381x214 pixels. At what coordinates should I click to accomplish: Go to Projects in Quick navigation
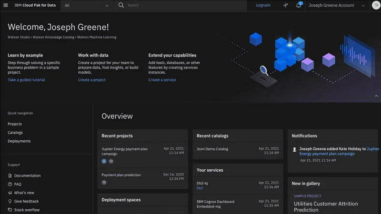point(15,124)
